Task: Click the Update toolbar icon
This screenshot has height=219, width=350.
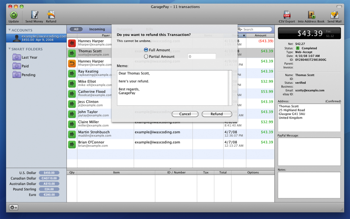Action: pyautogui.click(x=13, y=15)
